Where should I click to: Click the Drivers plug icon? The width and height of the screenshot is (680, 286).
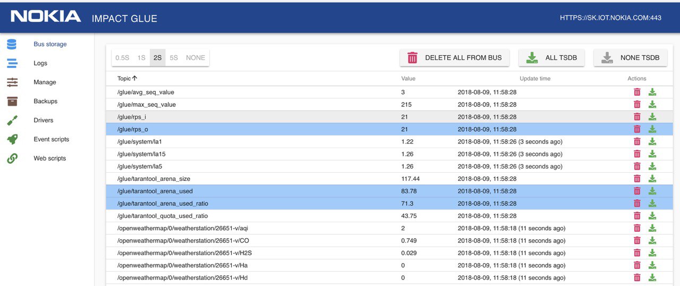click(x=12, y=120)
